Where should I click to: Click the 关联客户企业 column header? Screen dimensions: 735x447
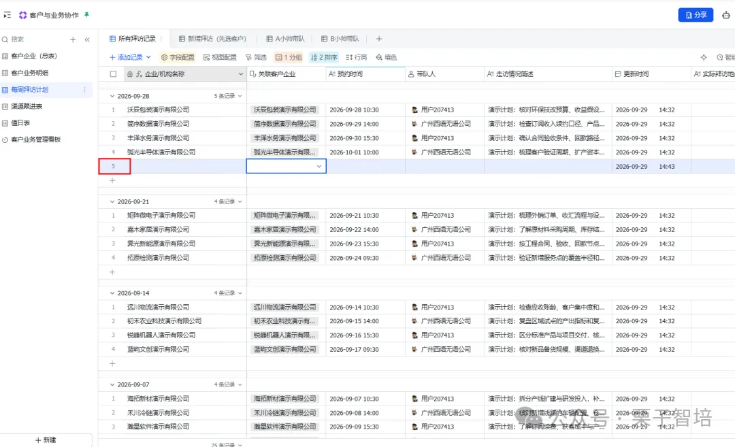286,74
